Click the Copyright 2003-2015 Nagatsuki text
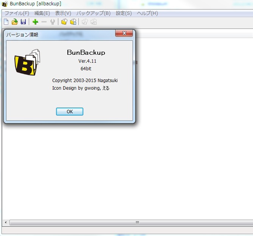253x236 pixels. click(85, 81)
